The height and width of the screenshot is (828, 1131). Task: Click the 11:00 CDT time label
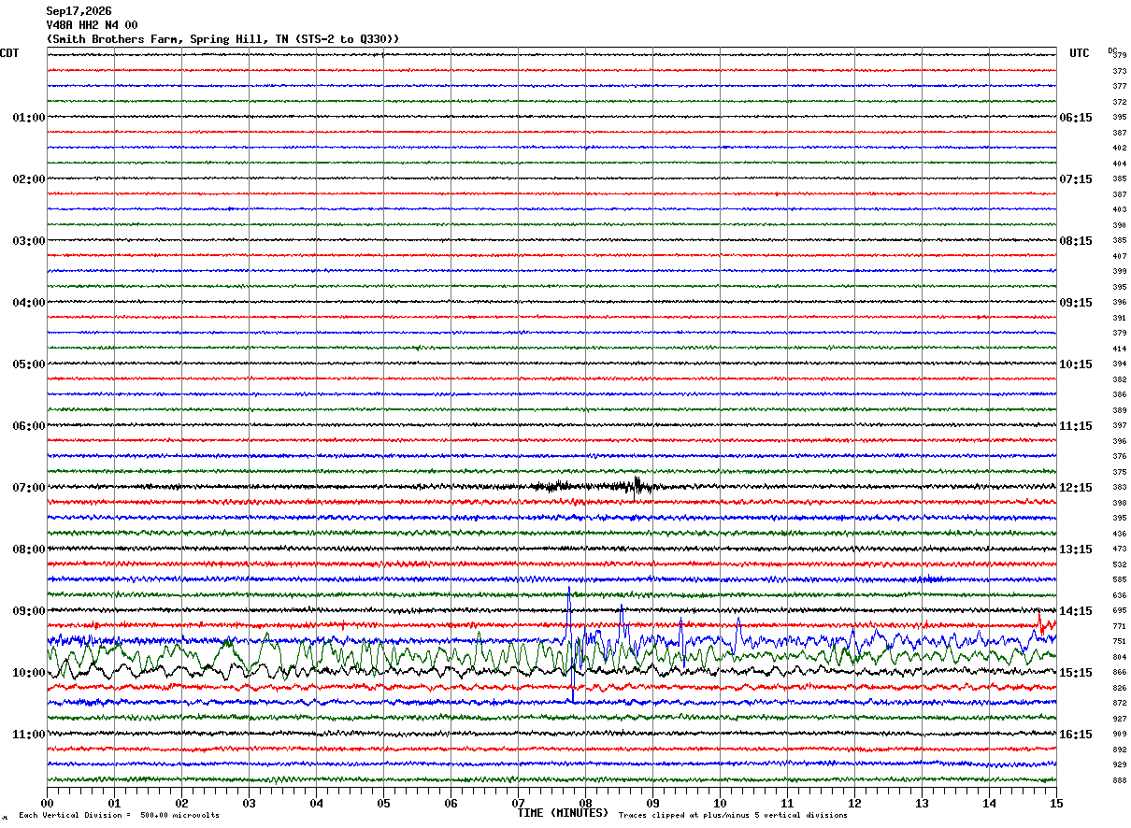click(x=28, y=735)
